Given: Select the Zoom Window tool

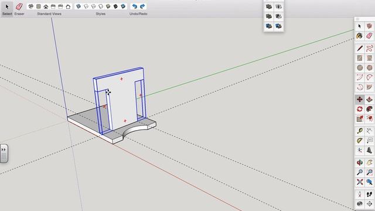Looking at the screenshot, I should [369, 172].
